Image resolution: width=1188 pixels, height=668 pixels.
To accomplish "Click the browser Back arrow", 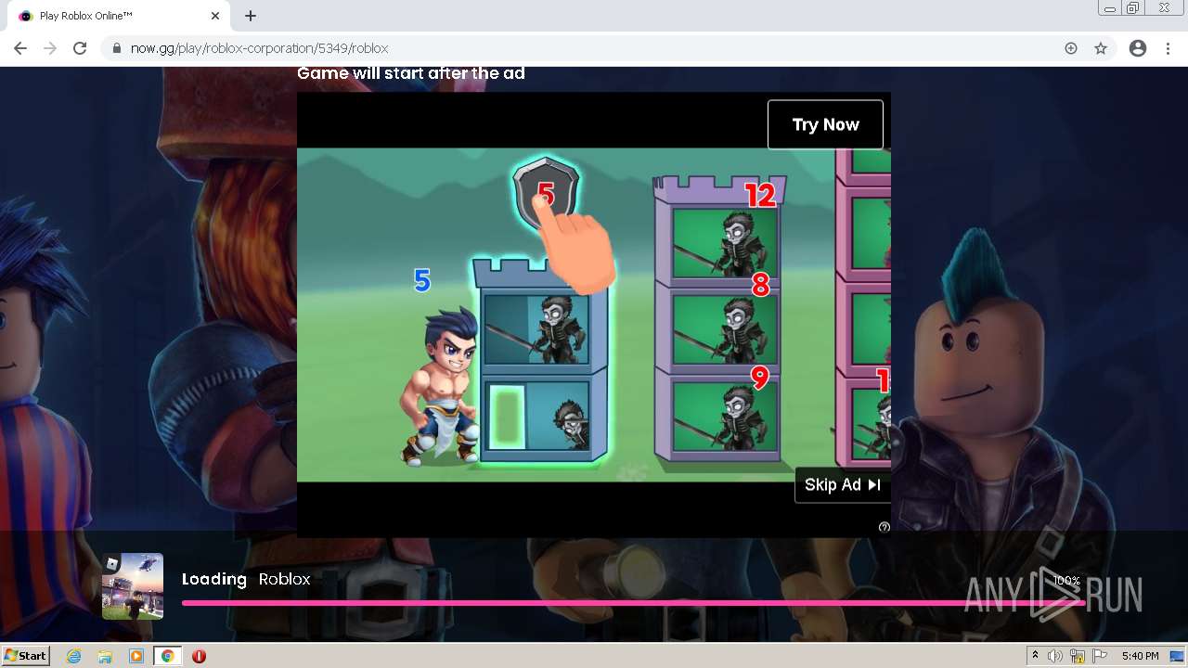I will click(x=20, y=48).
